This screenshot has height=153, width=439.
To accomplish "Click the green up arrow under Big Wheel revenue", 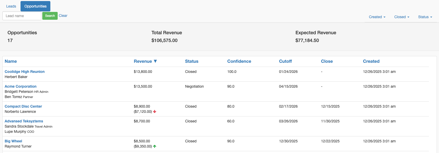I will [x=155, y=146].
